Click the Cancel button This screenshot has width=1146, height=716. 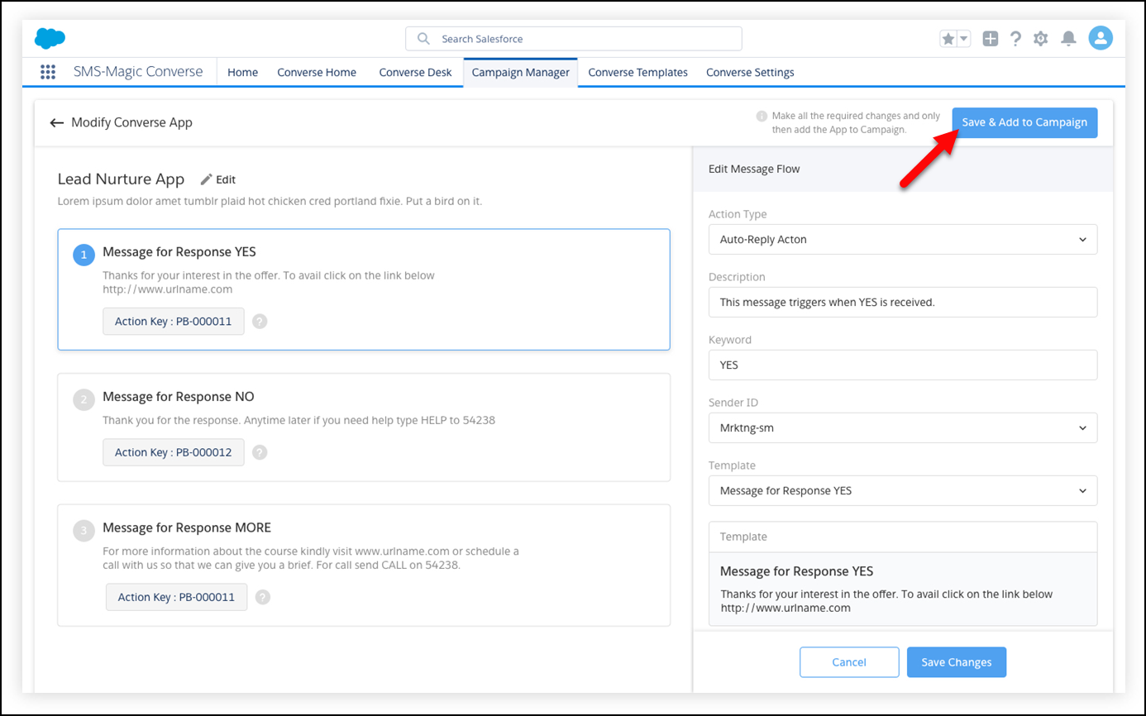coord(849,662)
